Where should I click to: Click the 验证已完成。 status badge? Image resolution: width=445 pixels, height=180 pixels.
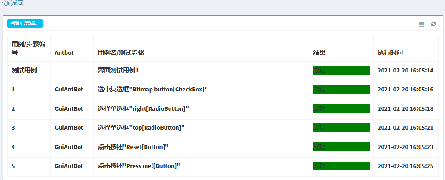click(25, 24)
